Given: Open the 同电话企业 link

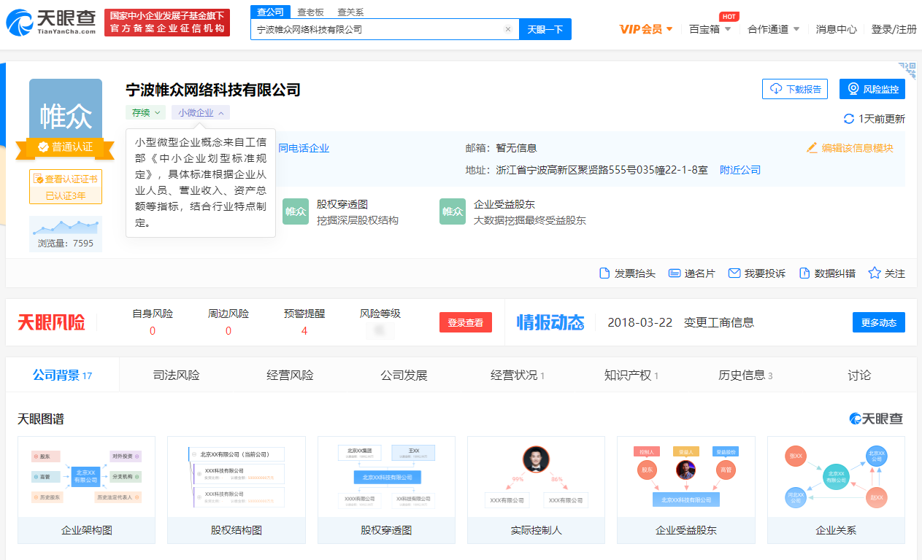Looking at the screenshot, I should 304,148.
